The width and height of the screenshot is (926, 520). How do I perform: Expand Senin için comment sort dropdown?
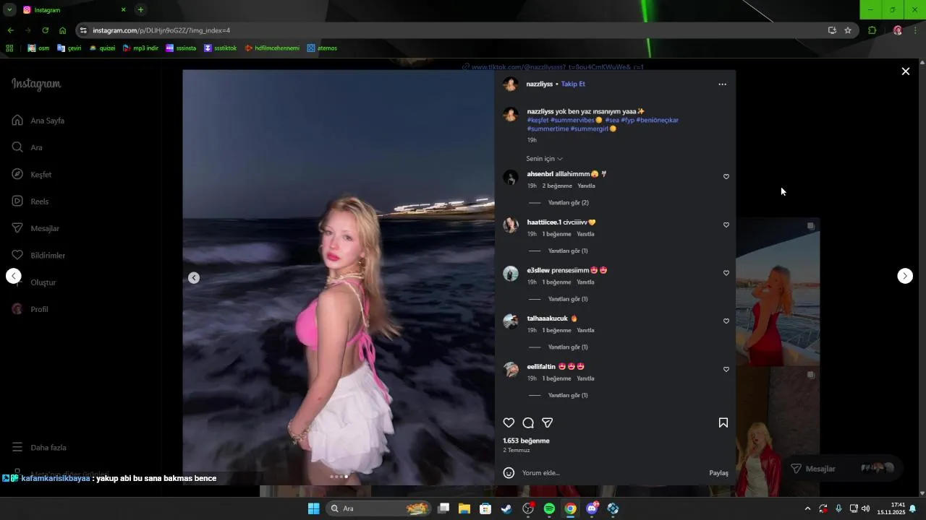point(544,159)
